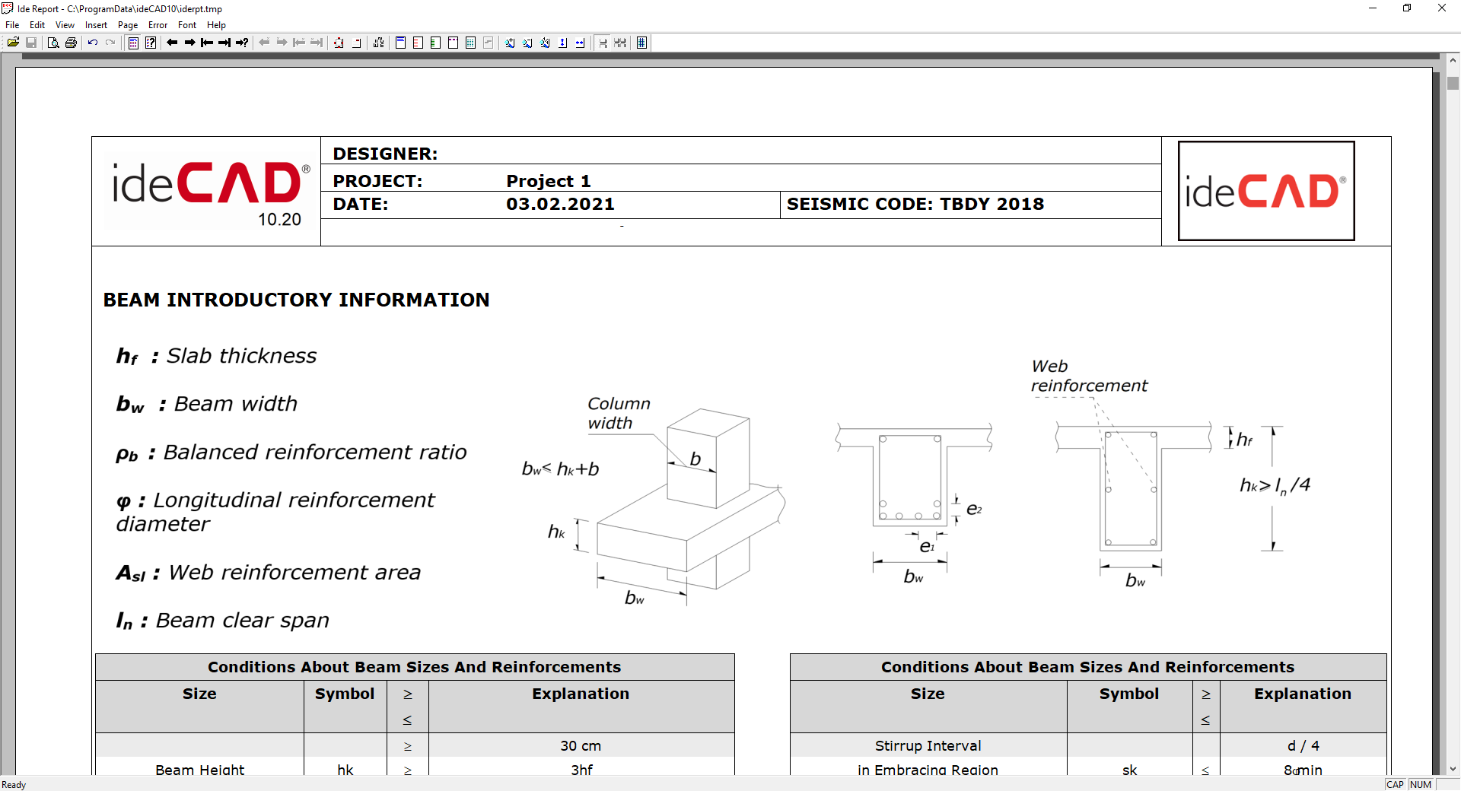Click the vertical scrollbar up arrow
Screen dimensions: 1461x791
1453,60
